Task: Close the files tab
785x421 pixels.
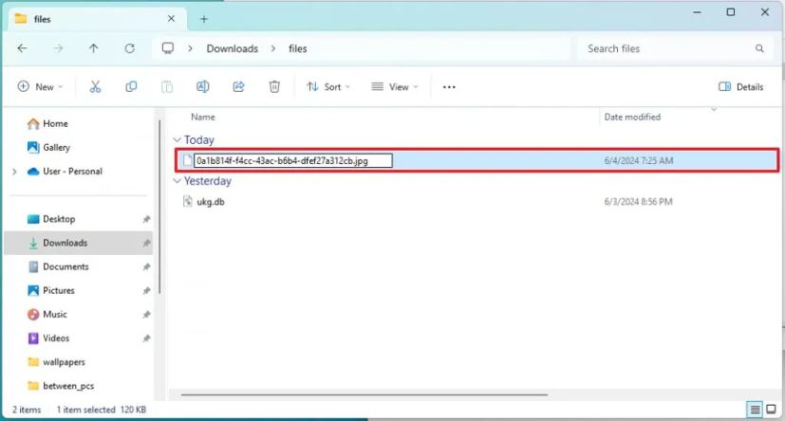Action: point(171,19)
